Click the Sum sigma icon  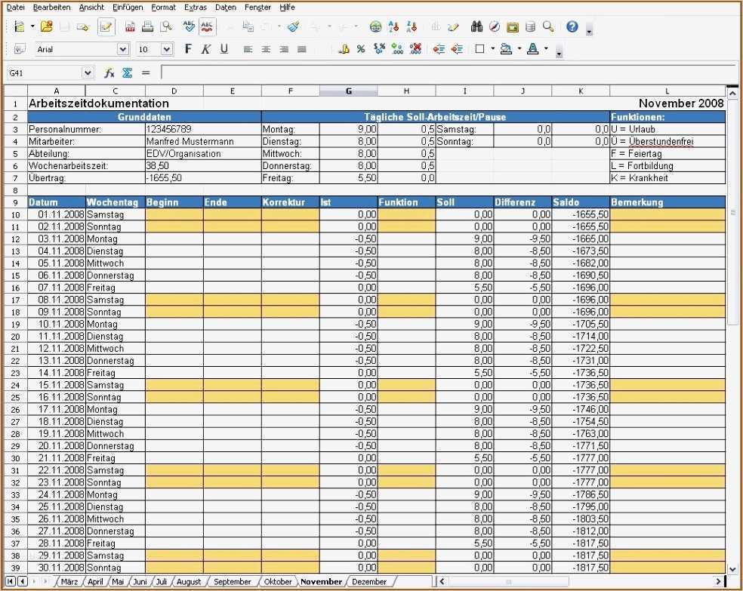pos(127,73)
